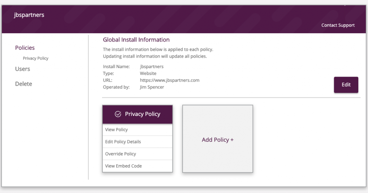368x193 pixels.
Task: Select Delete in the sidebar
Action: pyautogui.click(x=23, y=84)
